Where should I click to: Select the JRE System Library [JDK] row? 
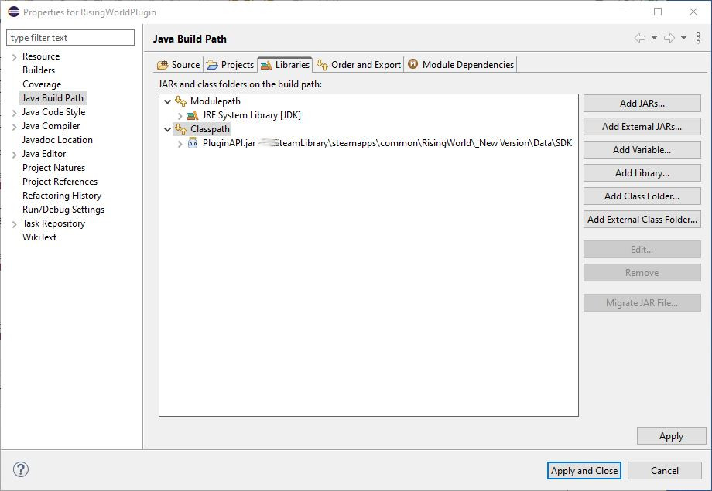tap(252, 115)
